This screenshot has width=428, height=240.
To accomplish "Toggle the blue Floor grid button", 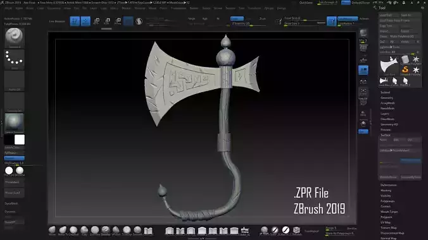I will [x=363, y=70].
